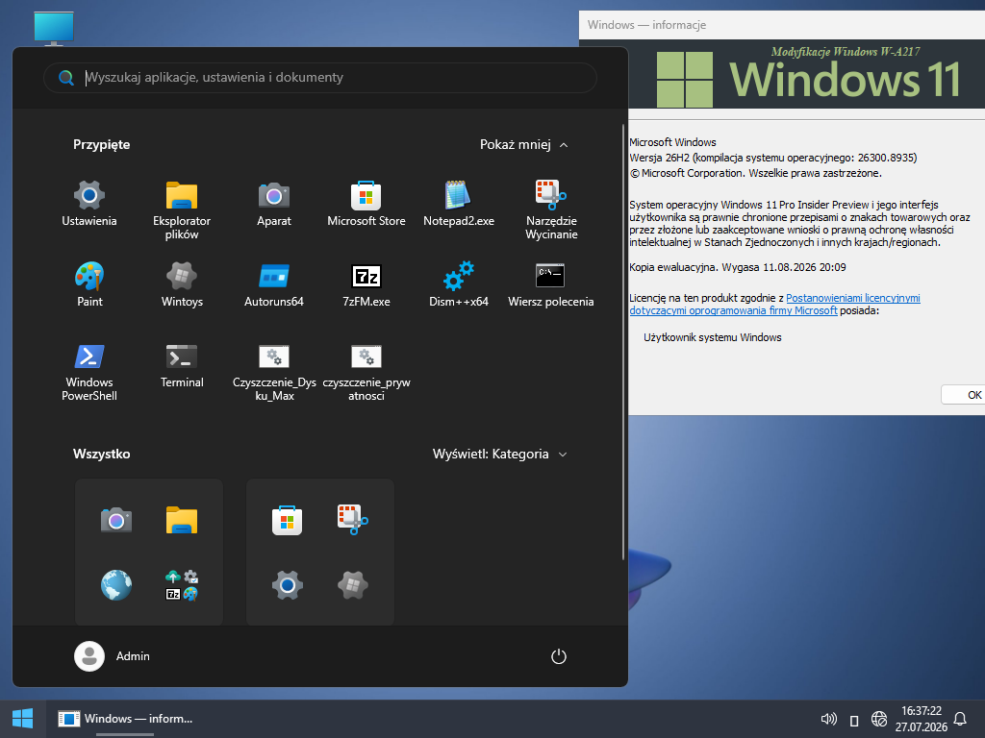Viewport: 985px width, 738px height.
Task: Open the Admin user account menu
Action: coord(112,656)
